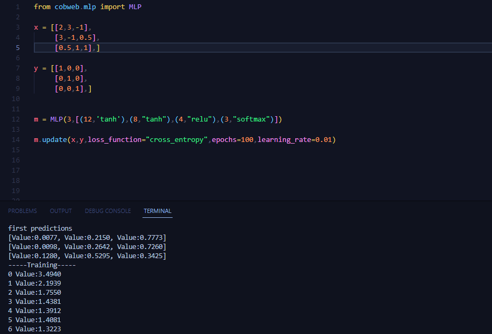Click the MLP constructor call on line 12
This screenshot has height=334, width=492.
(x=56, y=119)
